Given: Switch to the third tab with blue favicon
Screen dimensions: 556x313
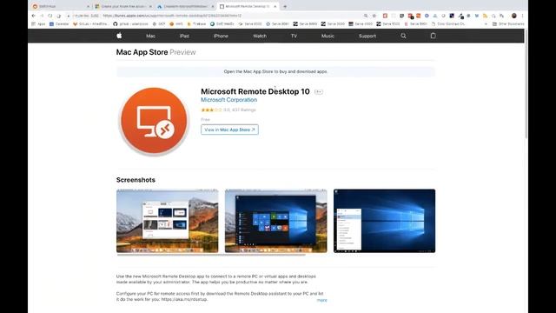Looking at the screenshot, I should (x=186, y=6).
